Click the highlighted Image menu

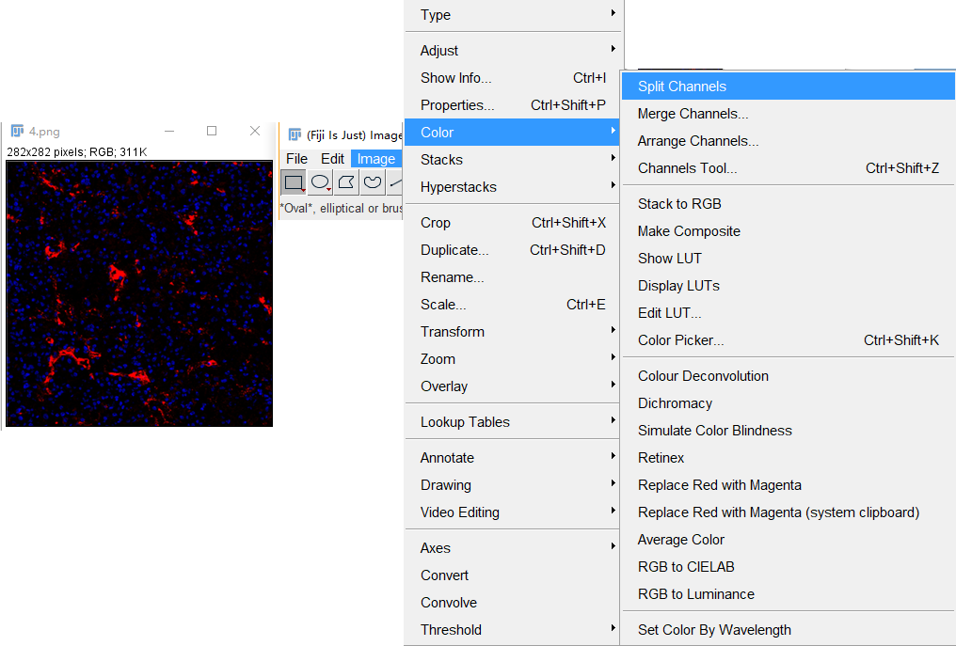click(376, 159)
